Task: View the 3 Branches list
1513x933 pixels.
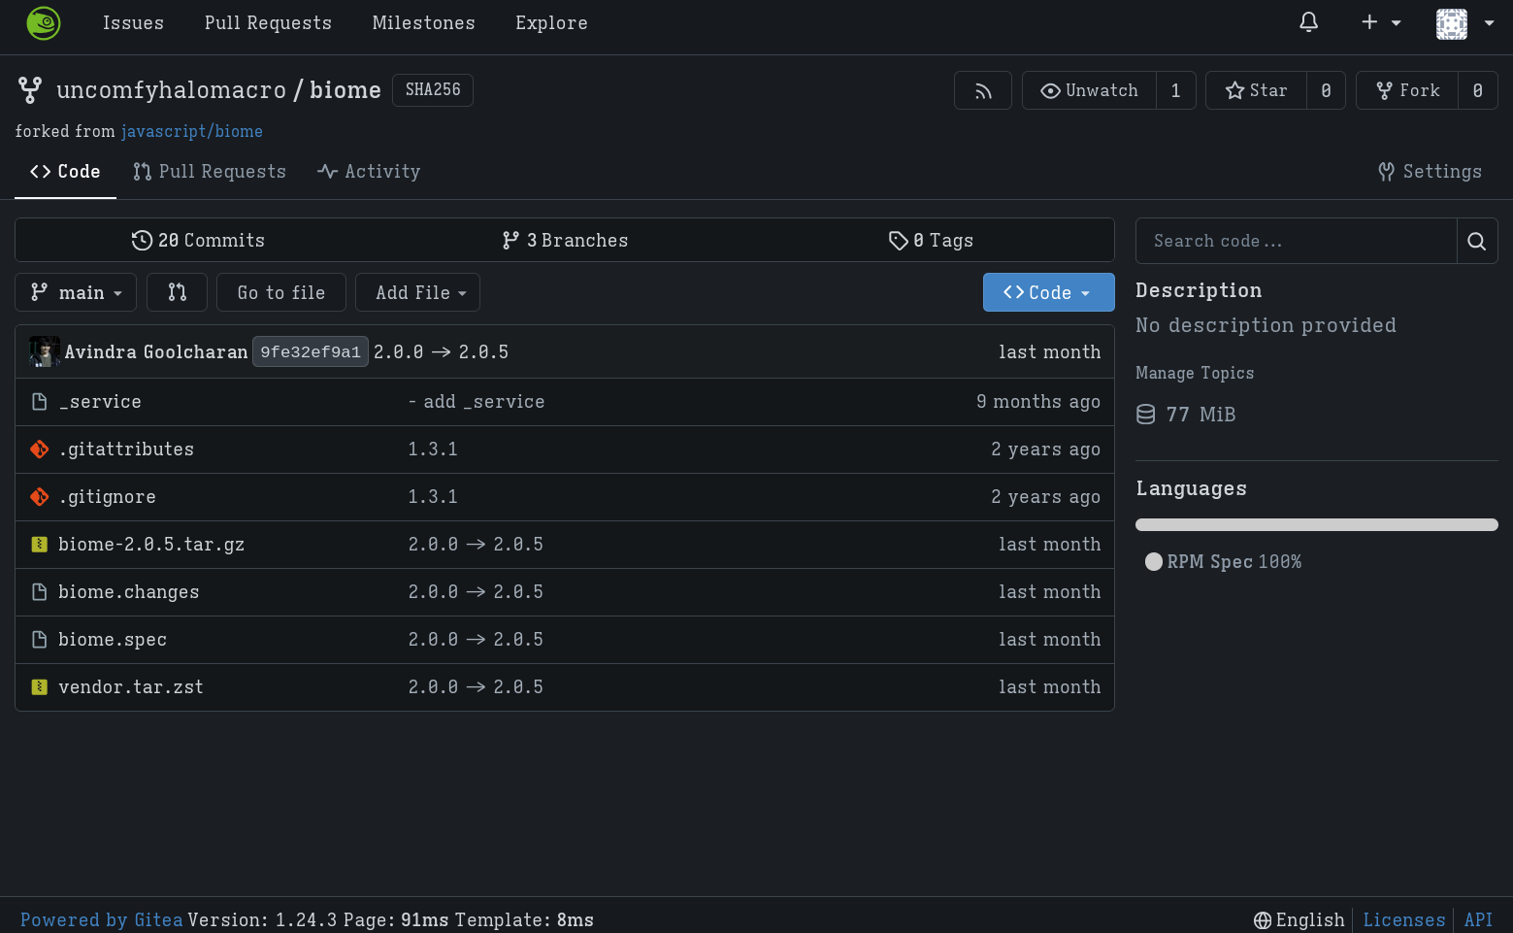Action: pos(565,241)
